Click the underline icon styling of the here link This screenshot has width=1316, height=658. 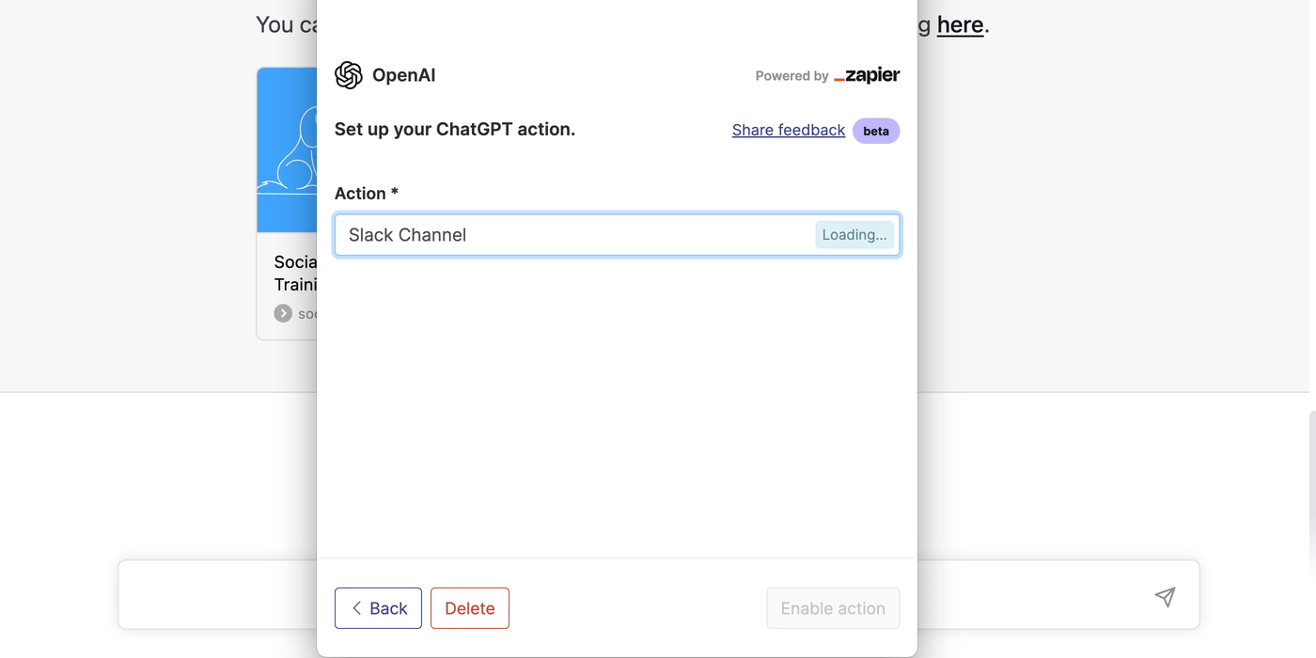pos(960,25)
